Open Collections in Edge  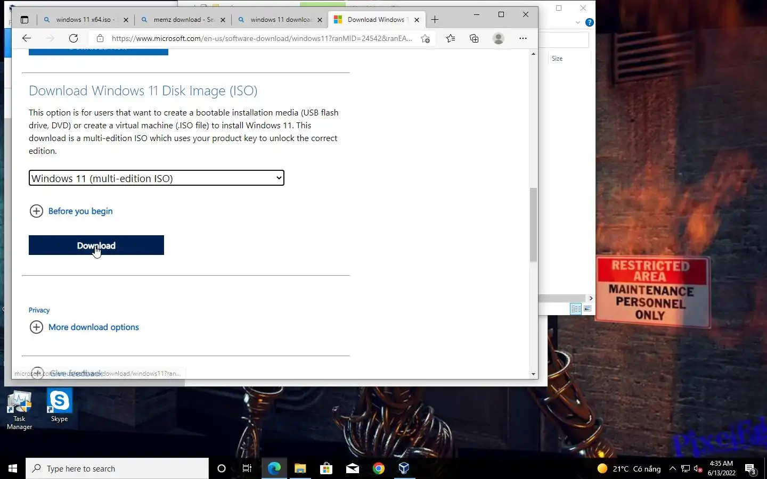pyautogui.click(x=474, y=38)
